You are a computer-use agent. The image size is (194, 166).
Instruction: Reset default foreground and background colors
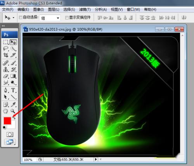click(4, 128)
